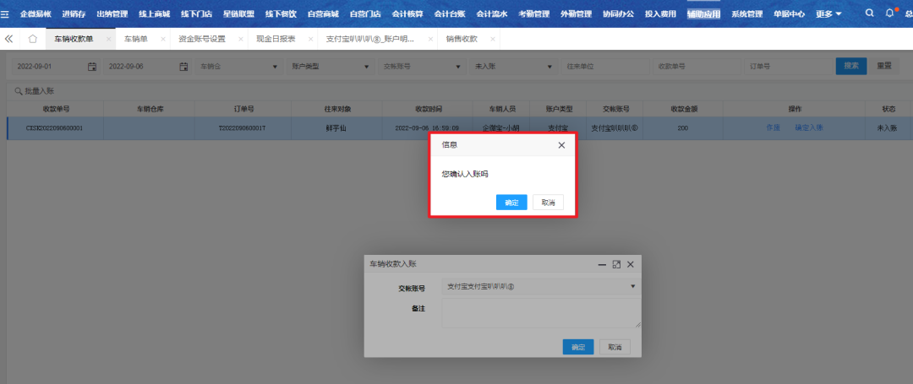Click the 确定入账 link in the row
Viewport: 913px width, 384px height.
point(809,127)
